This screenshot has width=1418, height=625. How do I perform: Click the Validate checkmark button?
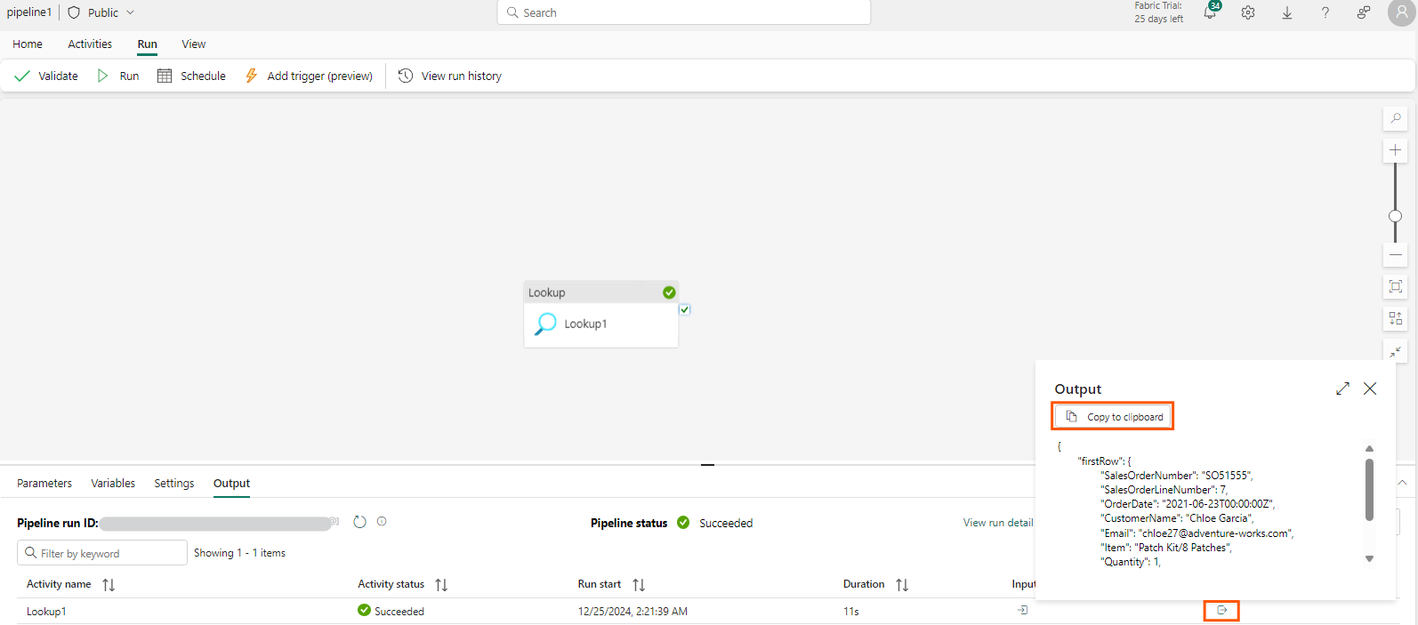tap(46, 76)
